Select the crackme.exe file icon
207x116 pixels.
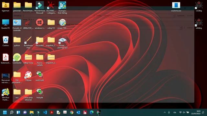pyautogui.click(x=176, y=5)
